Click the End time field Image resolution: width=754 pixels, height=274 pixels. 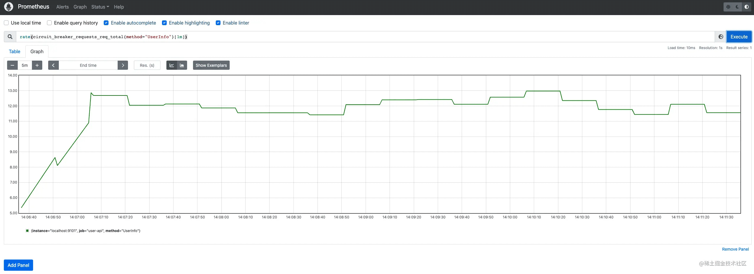(88, 65)
